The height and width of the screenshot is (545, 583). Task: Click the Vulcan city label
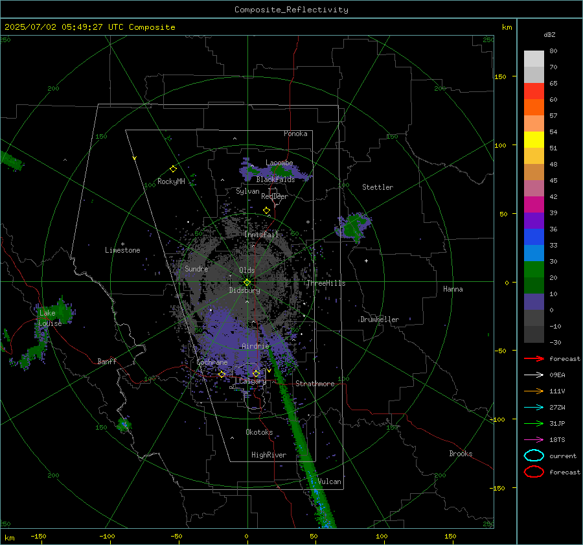click(330, 481)
